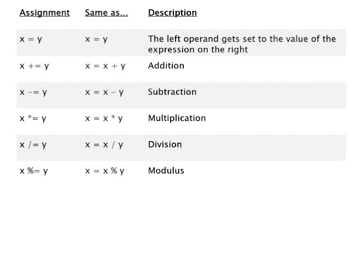Screen dimensions: 351x279
Task: Click the Multiplication description text
Action: (177, 118)
